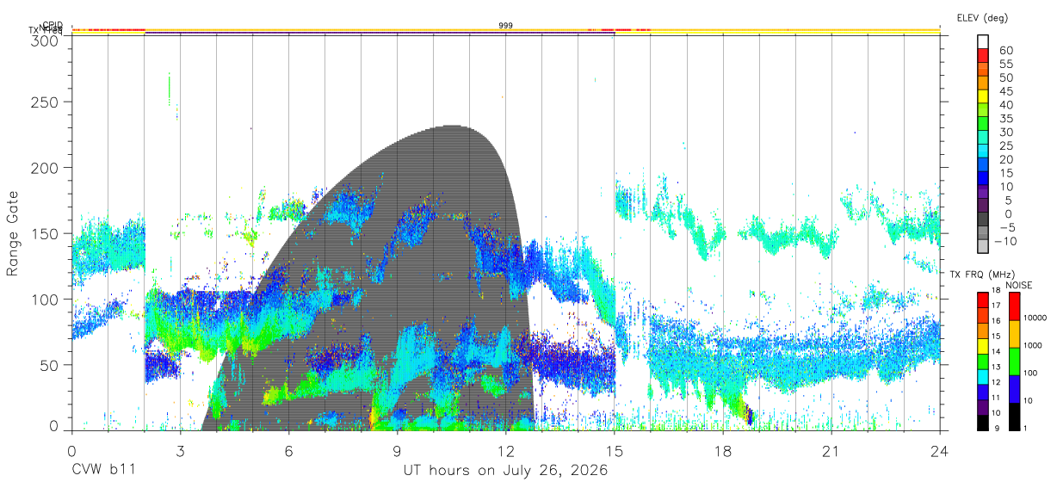Click the x-axis hour label "3"
This screenshot has height=488, width=1057.
pos(180,451)
